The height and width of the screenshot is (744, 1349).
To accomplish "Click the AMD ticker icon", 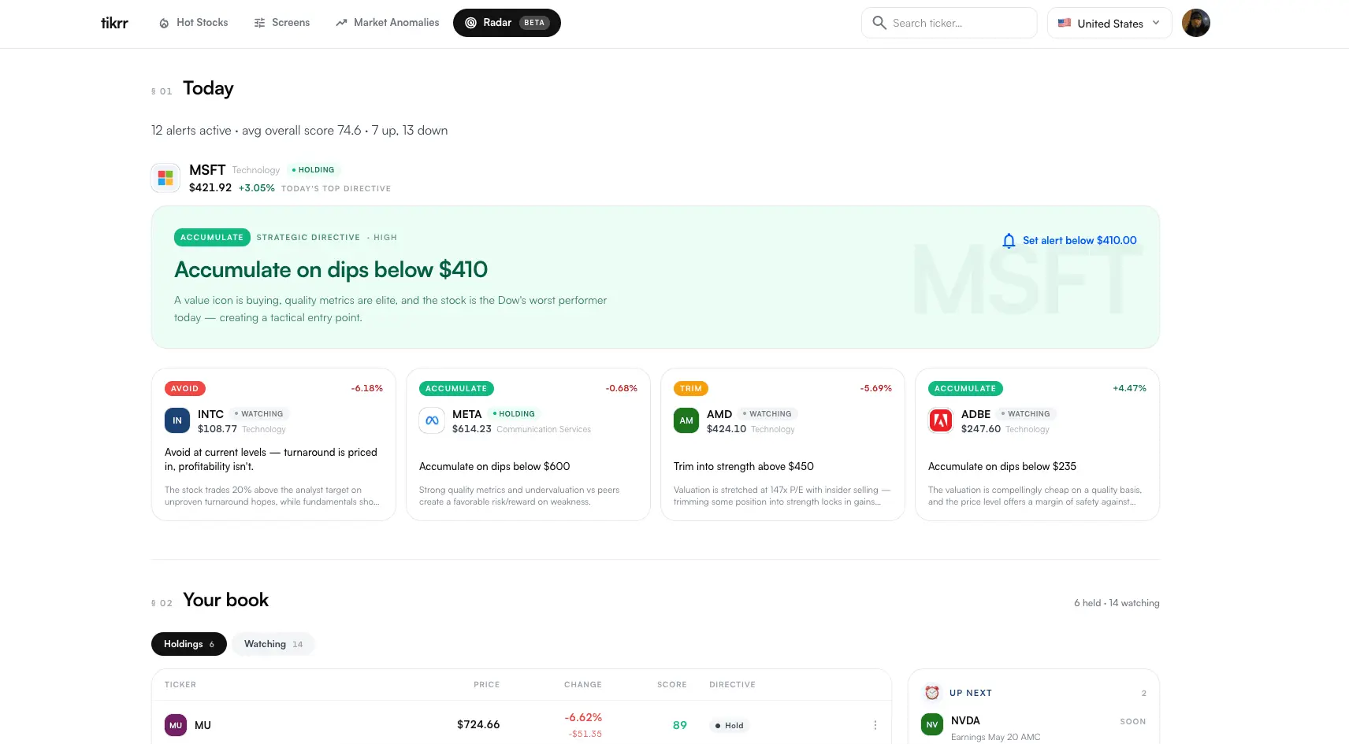I will coord(686,420).
